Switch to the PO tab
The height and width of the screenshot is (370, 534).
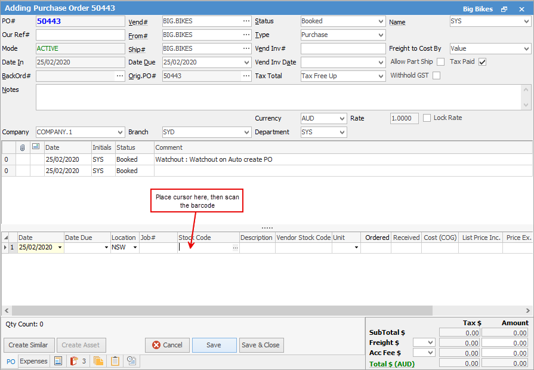(11, 362)
